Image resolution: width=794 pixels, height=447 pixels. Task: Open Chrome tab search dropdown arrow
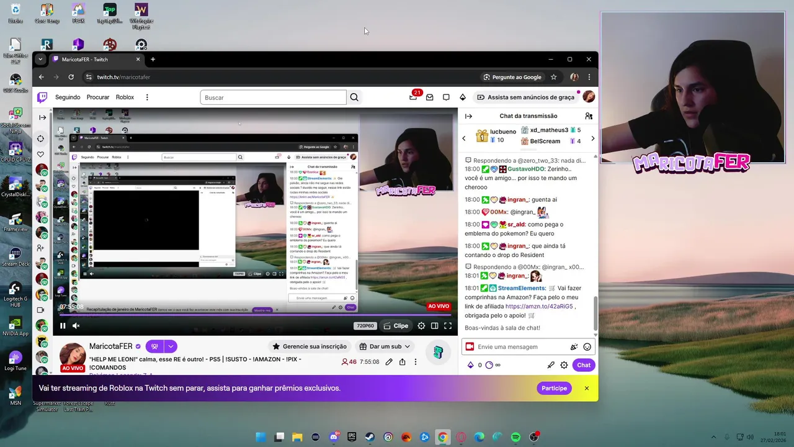pos(40,60)
